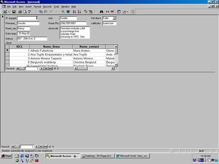The width and height of the screenshot is (219, 164).
Task: Open the Sef direct combo box dropdown
Action: [114, 18]
